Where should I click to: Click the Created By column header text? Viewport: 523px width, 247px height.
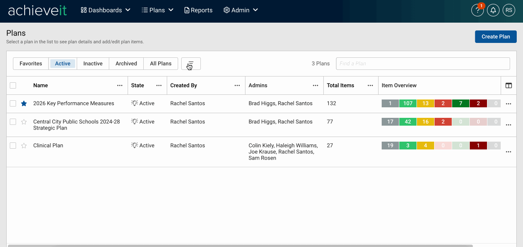coord(184,85)
